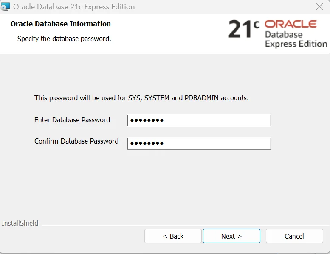Image resolution: width=330 pixels, height=254 pixels.
Task: Focus the Confirm Database Password field
Action: pyautogui.click(x=199, y=144)
